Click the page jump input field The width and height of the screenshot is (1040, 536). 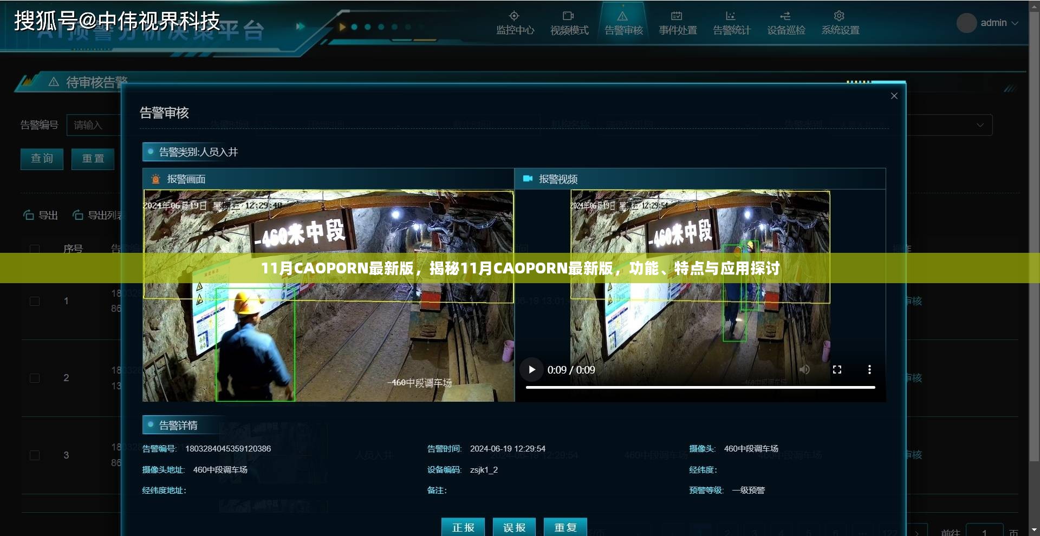click(985, 533)
